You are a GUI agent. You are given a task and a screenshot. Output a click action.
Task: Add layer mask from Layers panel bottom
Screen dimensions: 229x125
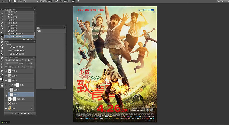pos(19,114)
